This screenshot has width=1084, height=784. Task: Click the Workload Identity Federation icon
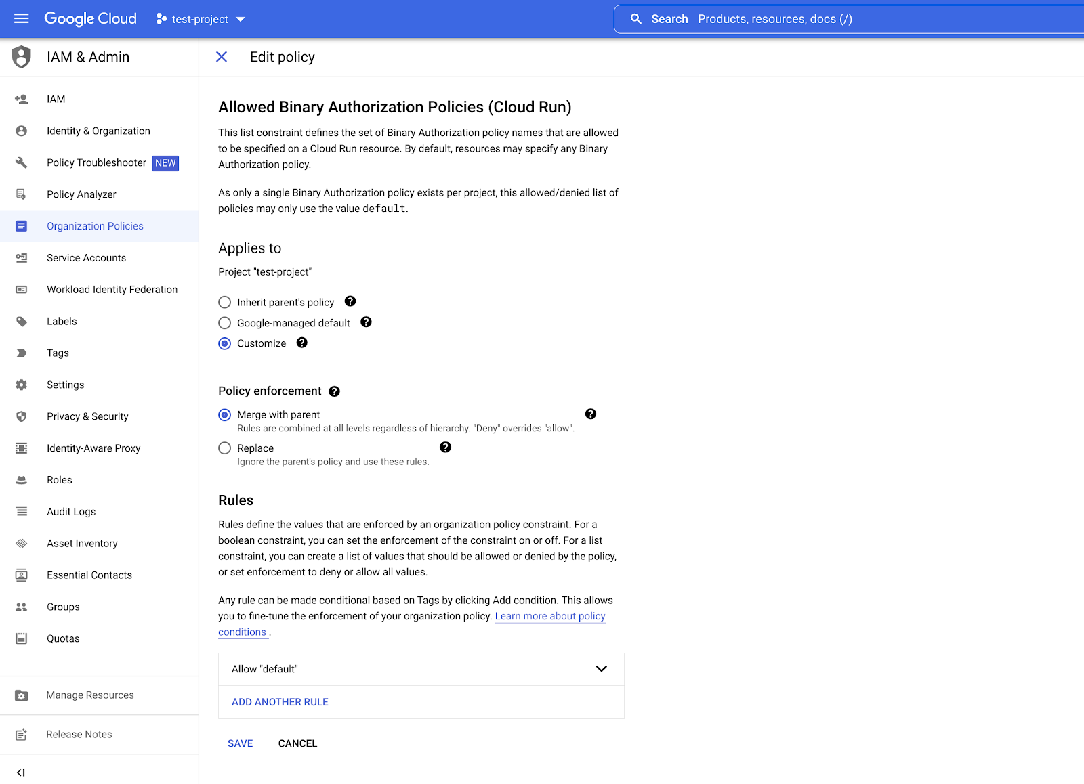(22, 290)
